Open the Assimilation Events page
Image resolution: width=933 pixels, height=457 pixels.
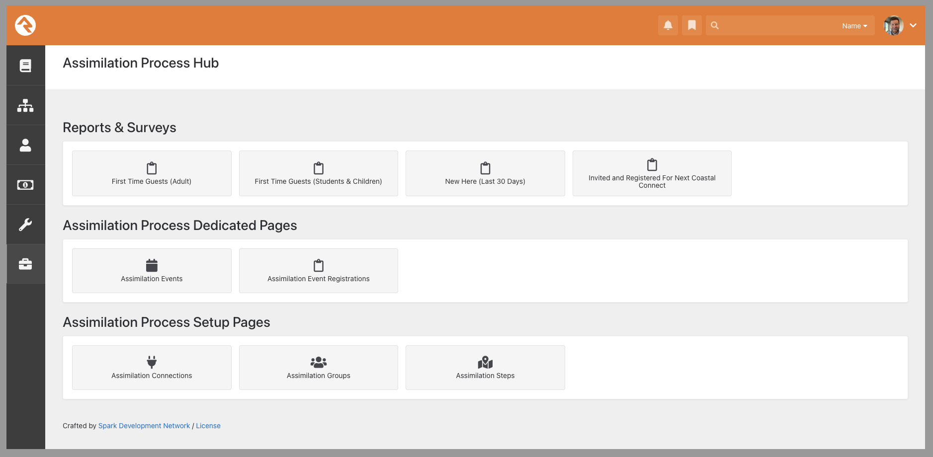152,271
